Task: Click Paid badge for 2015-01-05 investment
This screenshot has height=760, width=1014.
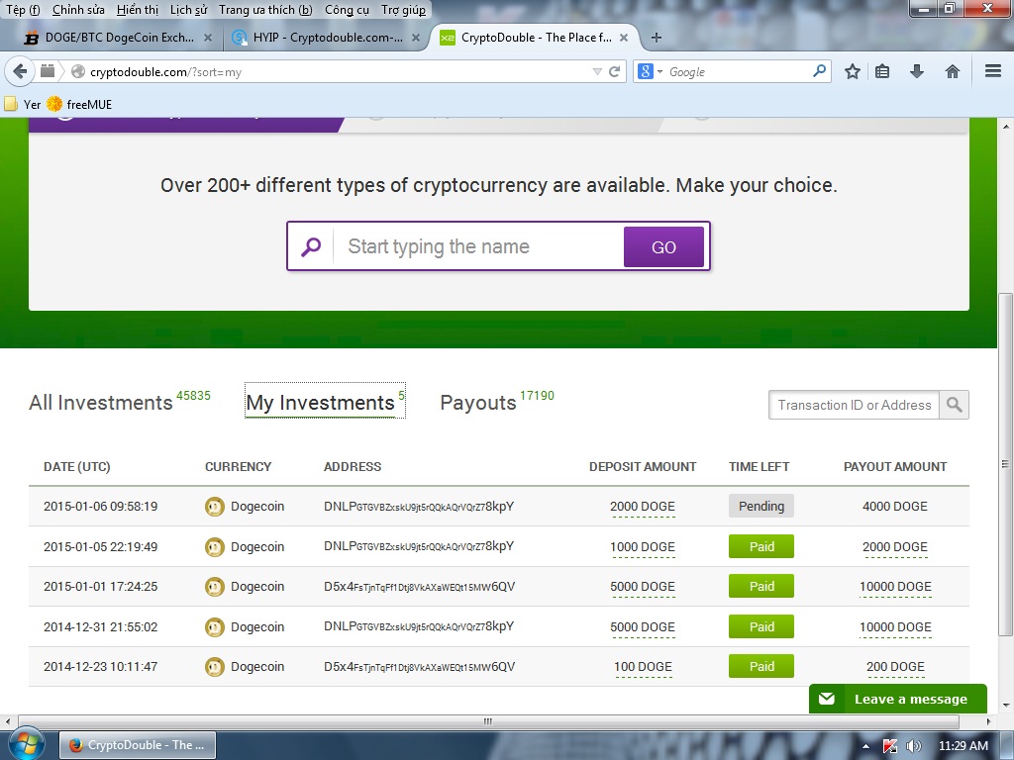Action: click(761, 546)
